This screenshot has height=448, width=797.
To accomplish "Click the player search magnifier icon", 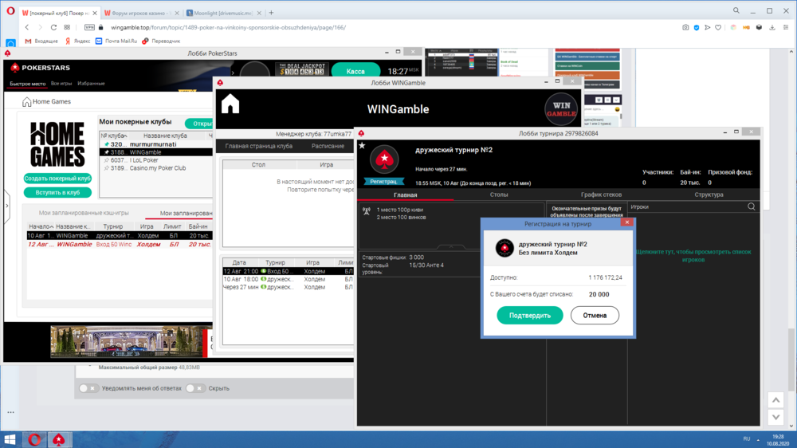I will coord(751,207).
